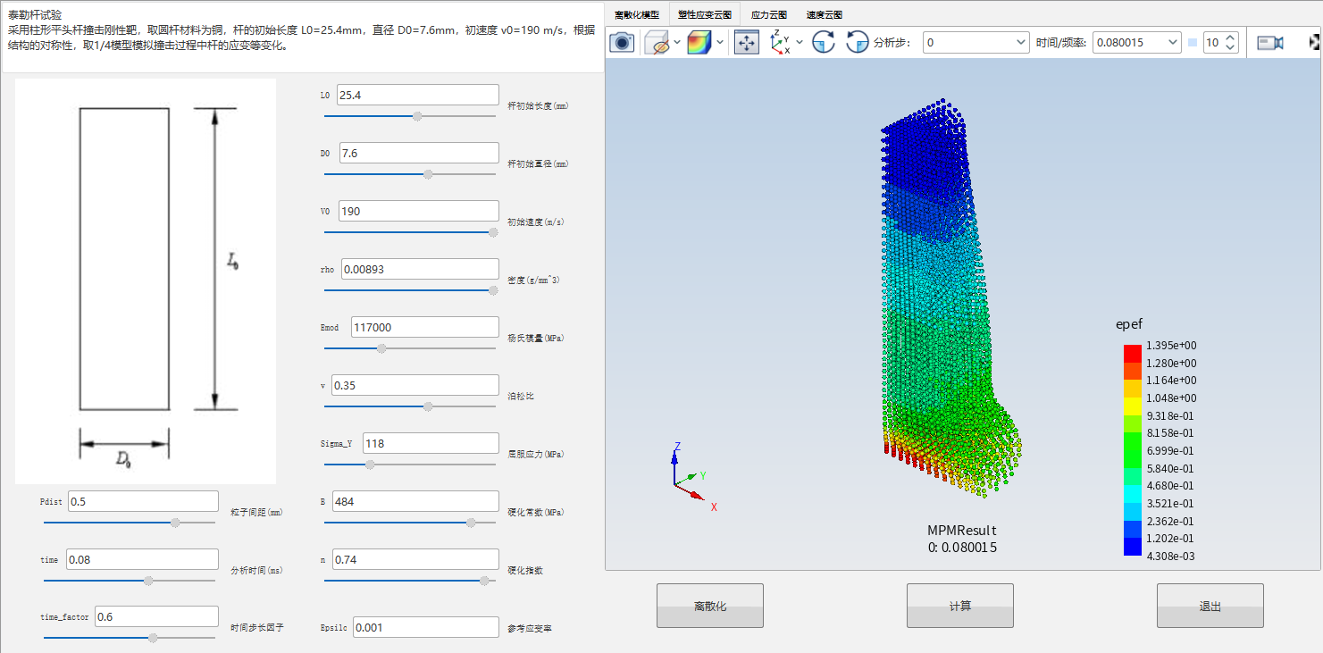
Task: Click the rainbow contour cube icon
Action: pos(699,42)
